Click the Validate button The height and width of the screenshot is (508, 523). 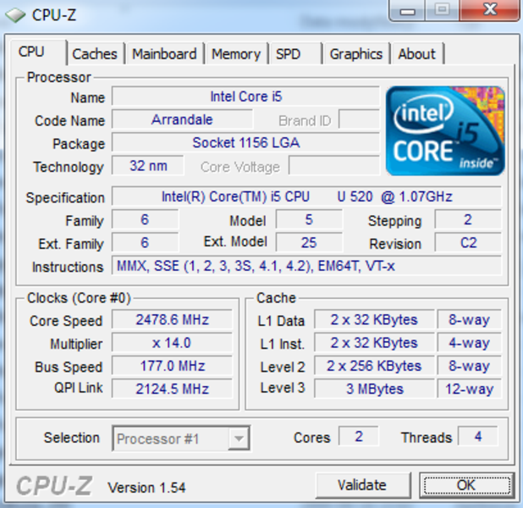(x=363, y=485)
